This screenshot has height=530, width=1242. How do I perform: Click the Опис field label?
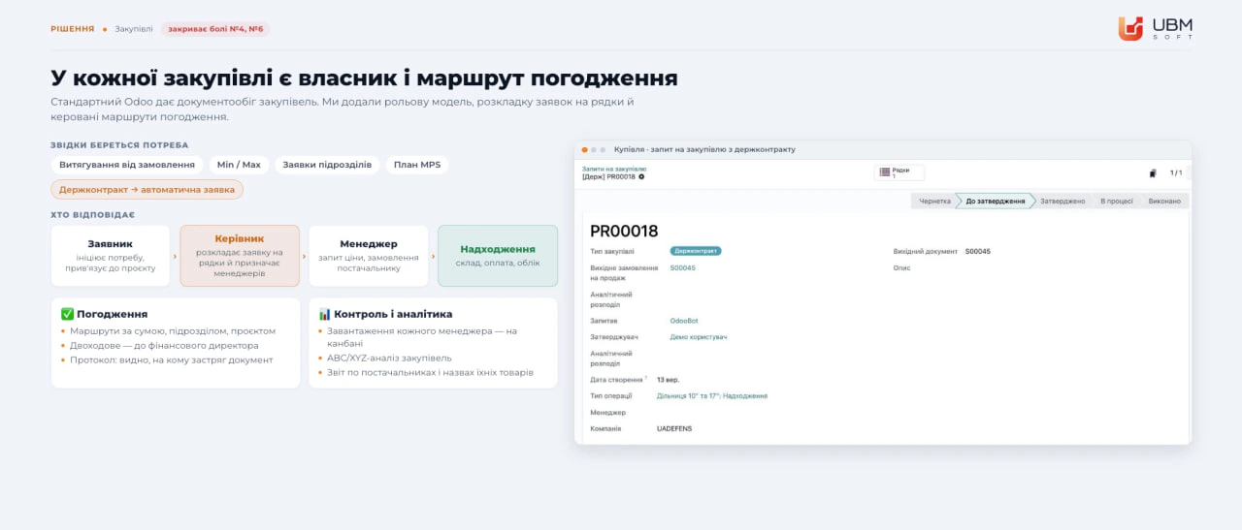(902, 267)
